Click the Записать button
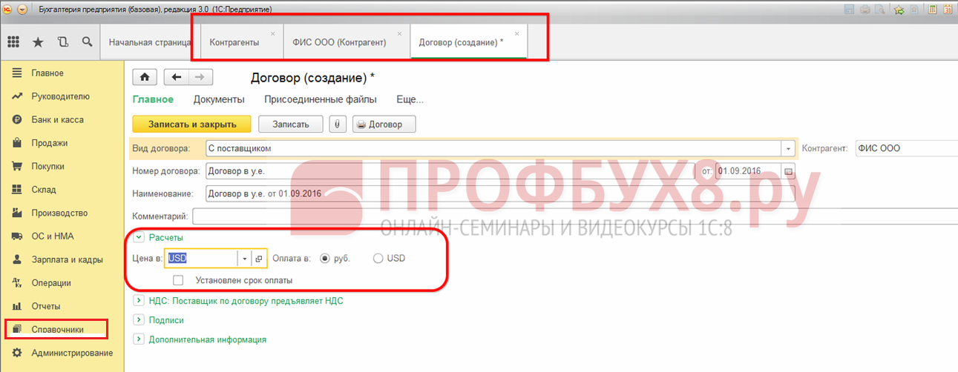Image resolution: width=958 pixels, height=372 pixels. 290,124
